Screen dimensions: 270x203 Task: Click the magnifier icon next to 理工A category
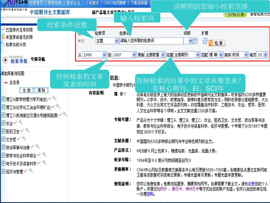(55, 98)
